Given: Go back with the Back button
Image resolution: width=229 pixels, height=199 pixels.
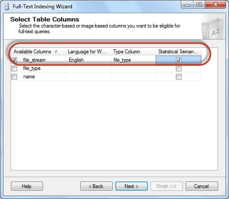Looking at the screenshot, I should coord(97,186).
